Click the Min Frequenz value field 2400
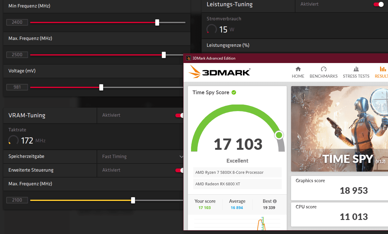 [17, 22]
